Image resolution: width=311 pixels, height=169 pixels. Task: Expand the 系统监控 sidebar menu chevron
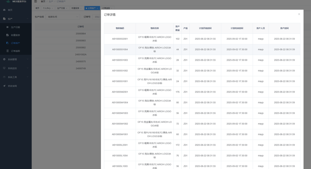coord(27,68)
